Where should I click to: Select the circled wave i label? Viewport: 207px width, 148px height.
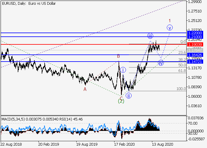pyautogui.click(x=123, y=70)
